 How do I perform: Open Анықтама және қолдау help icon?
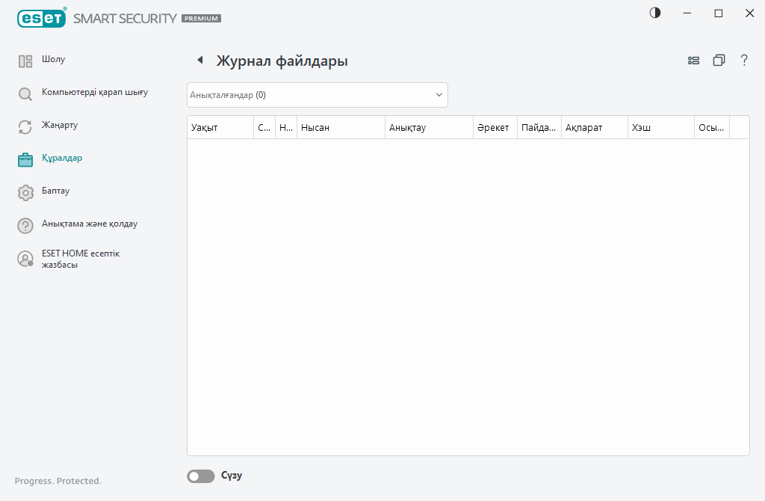[x=25, y=225]
